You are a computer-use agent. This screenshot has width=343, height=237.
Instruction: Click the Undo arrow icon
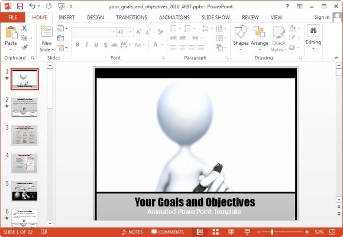[32, 6]
